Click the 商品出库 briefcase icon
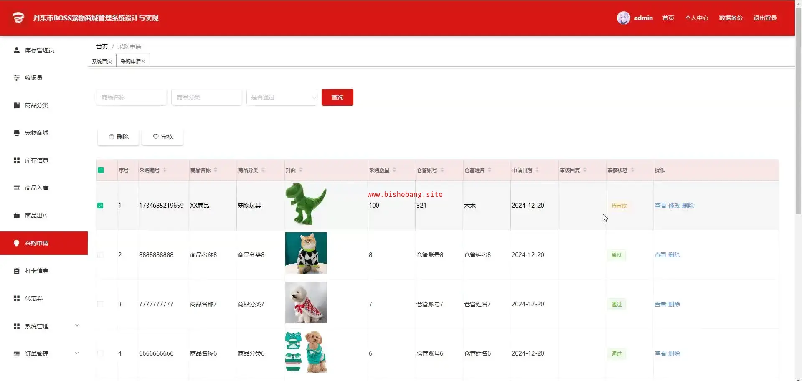 tap(17, 216)
